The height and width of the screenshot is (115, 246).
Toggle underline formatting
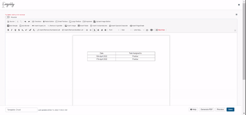point(15,30)
